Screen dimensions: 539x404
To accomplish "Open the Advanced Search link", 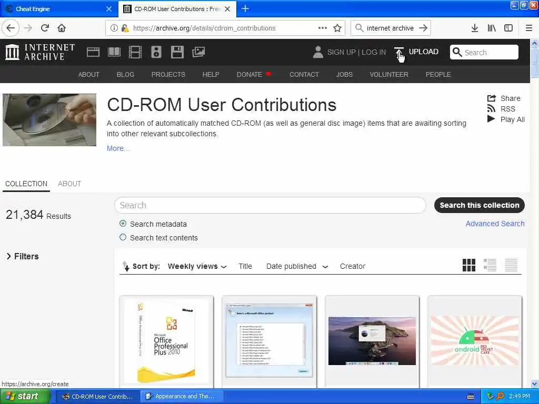I will coord(495,224).
